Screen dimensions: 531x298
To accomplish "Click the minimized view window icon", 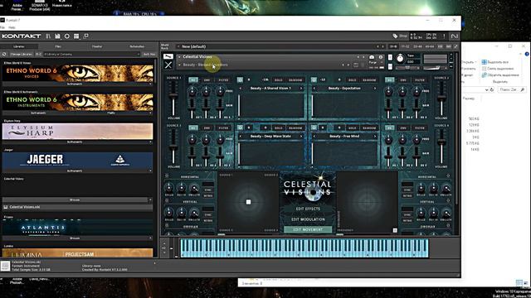I will 85,36.
